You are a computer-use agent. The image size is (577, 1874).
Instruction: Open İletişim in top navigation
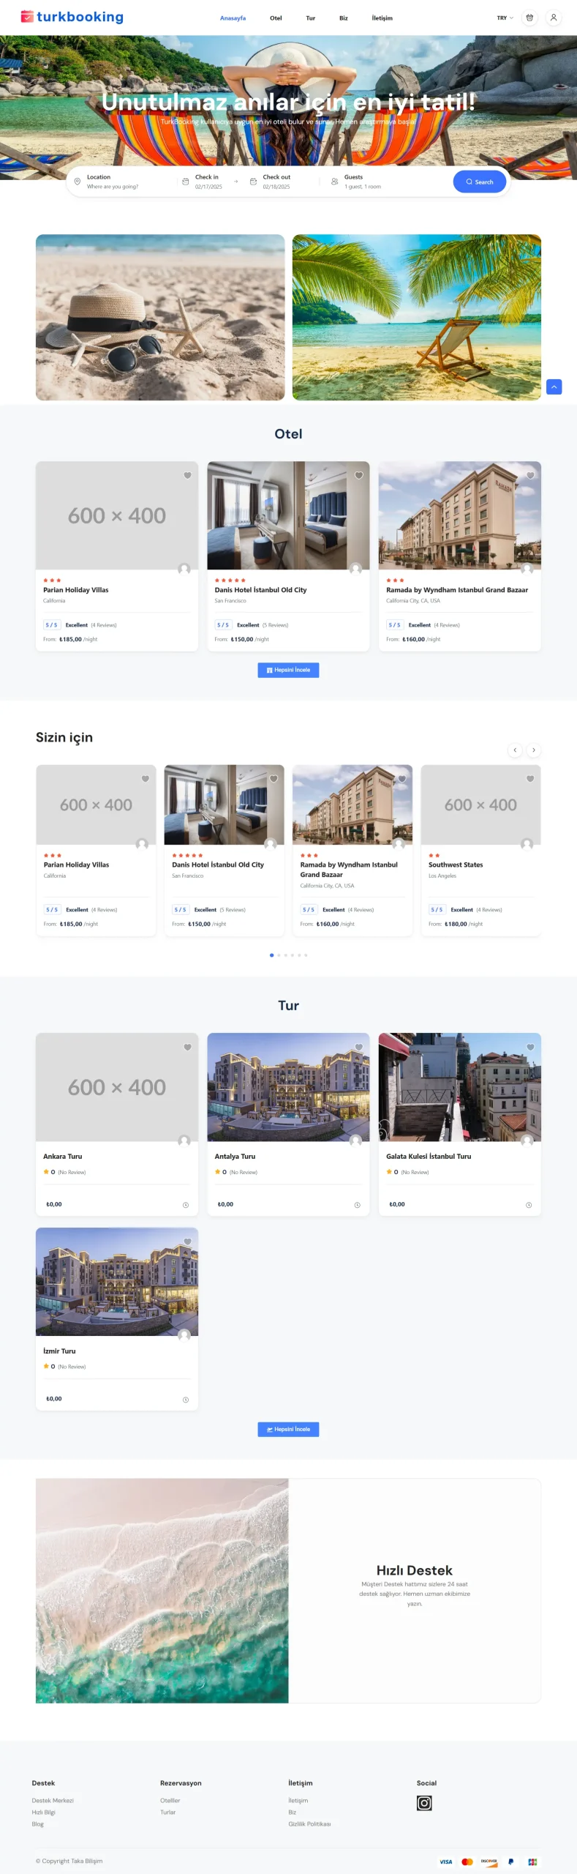tap(382, 18)
